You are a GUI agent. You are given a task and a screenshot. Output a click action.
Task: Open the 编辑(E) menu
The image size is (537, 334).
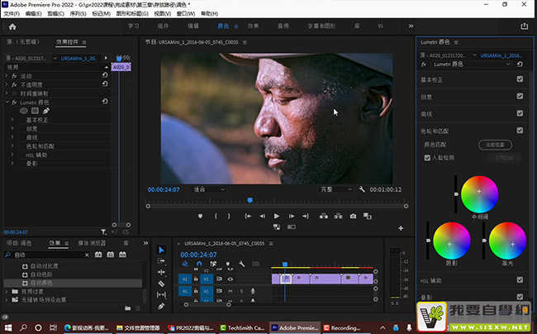tap(33, 13)
